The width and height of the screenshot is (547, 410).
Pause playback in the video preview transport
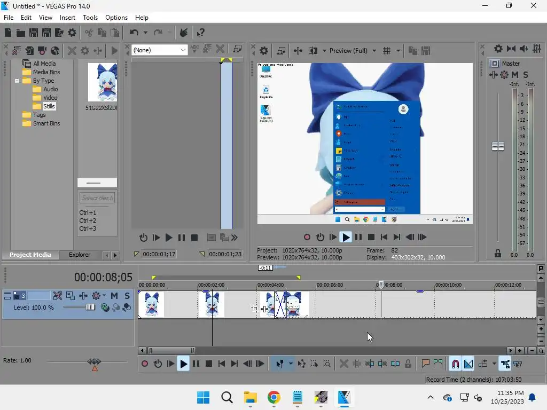(x=358, y=238)
